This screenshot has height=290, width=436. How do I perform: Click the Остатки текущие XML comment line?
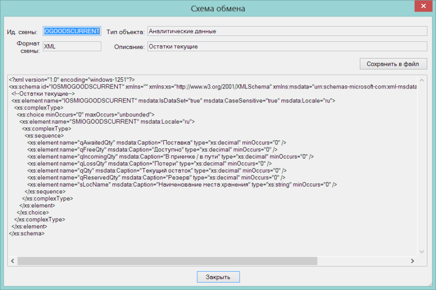tap(43, 93)
